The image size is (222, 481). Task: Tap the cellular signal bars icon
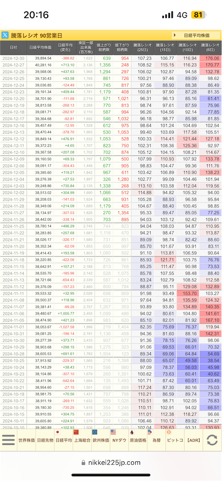click(168, 15)
